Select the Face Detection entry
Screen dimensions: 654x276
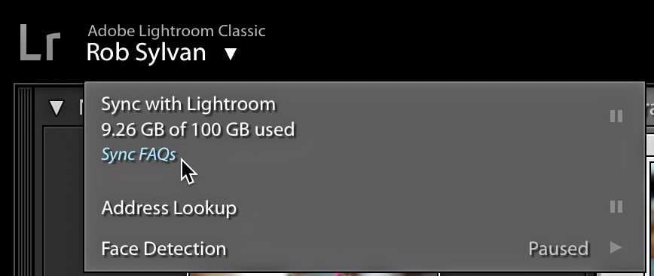pyautogui.click(x=163, y=248)
